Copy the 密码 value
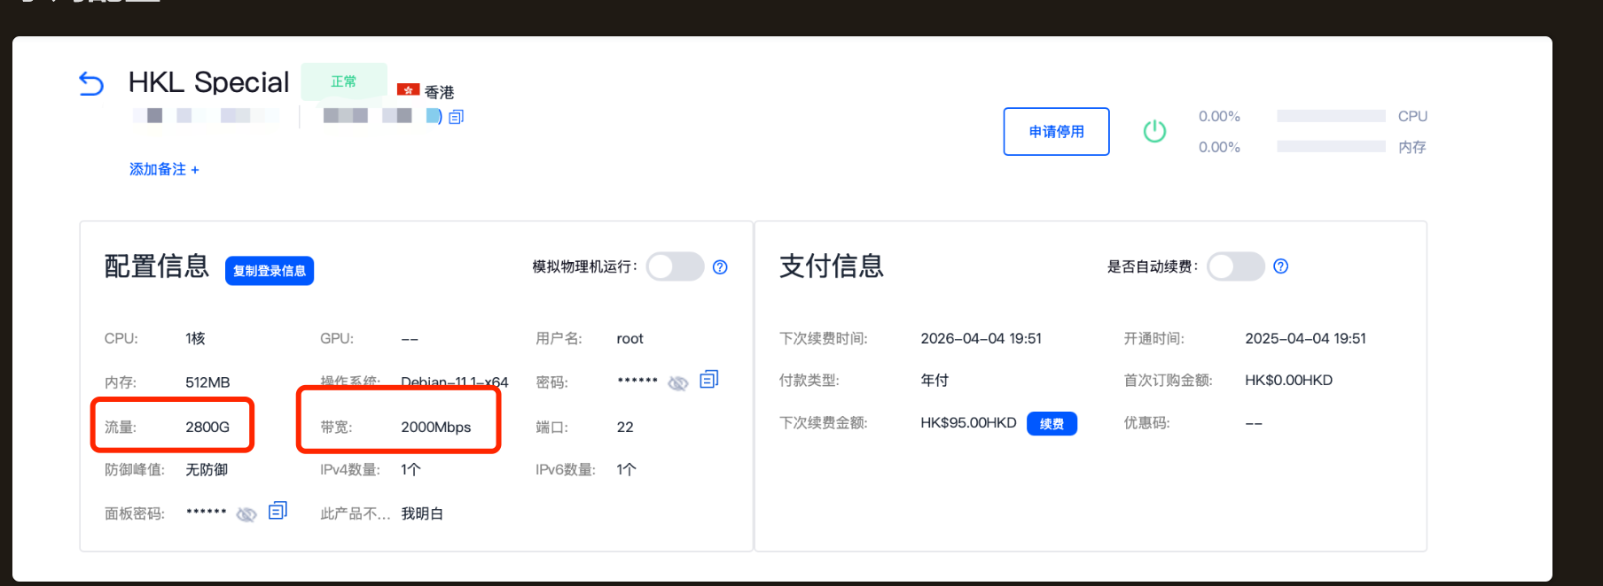1603x586 pixels. [x=709, y=380]
